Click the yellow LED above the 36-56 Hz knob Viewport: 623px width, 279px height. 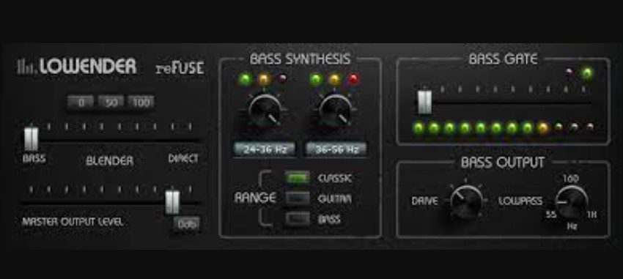point(334,79)
